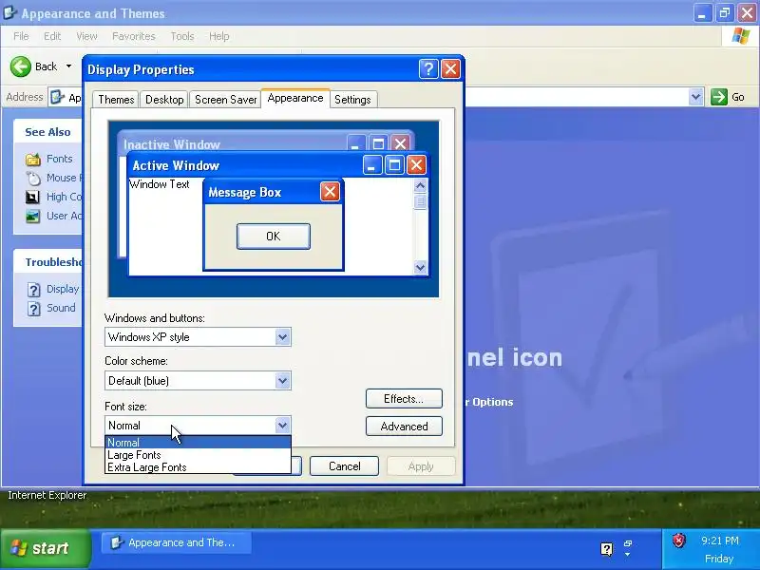
Task: Click the Active Window preview minimize icon
Action: coord(371,165)
